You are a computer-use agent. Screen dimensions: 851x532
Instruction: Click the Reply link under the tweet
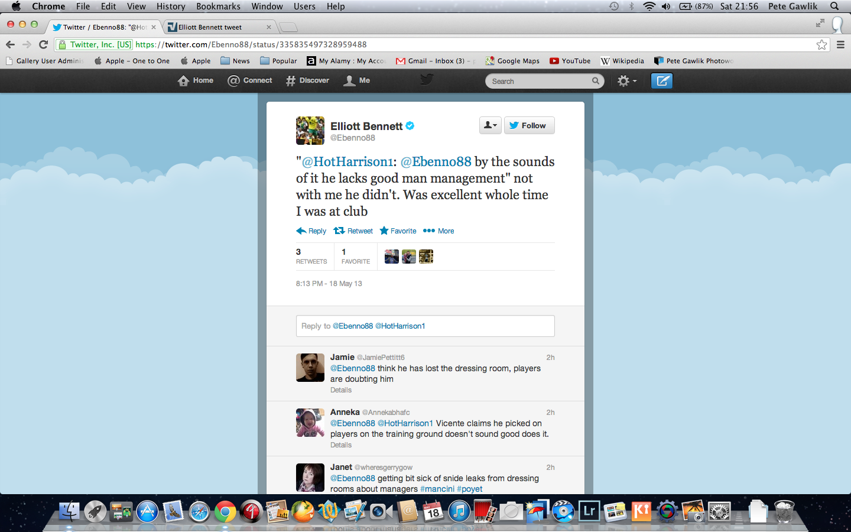click(311, 231)
